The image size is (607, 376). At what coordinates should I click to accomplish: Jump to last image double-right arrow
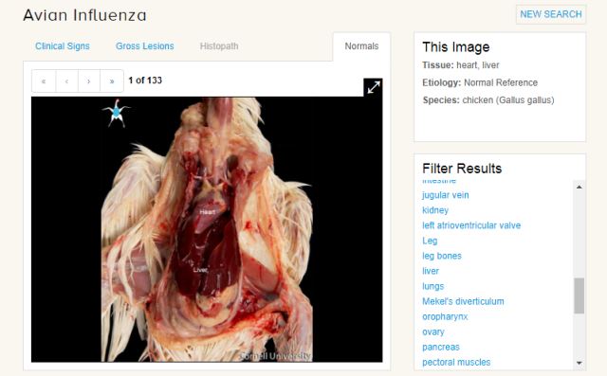[x=112, y=81]
